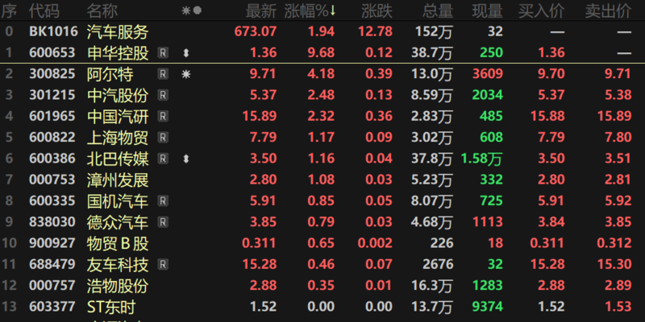The width and height of the screenshot is (645, 322).
Task: Click the up-down arrow marker on 北巴传媒 row
Action: pyautogui.click(x=186, y=159)
